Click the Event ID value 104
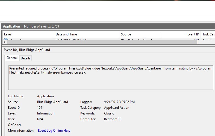The width and height of the screenshot is (215, 136). pos(40,108)
